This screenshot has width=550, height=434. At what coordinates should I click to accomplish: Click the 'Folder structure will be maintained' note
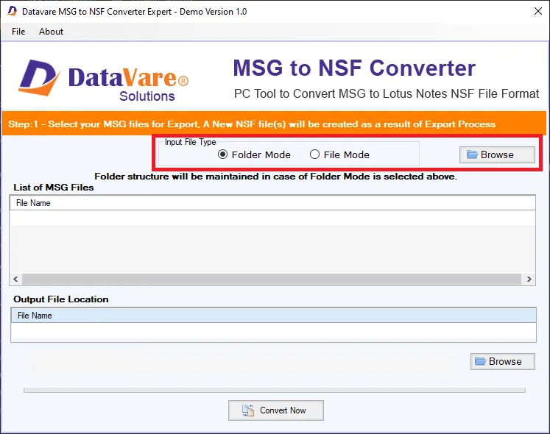coord(275,176)
